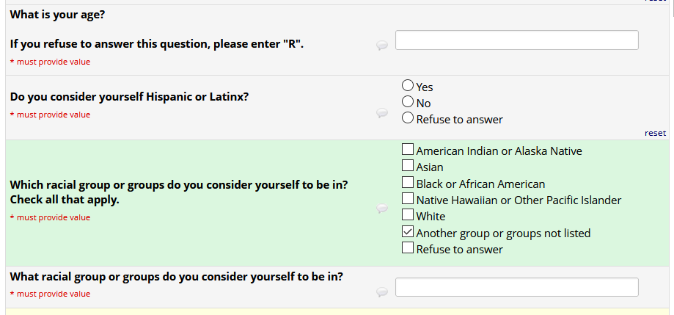Screen dimensions: 674x315
Task: Select the No radio button
Action: 409,102
